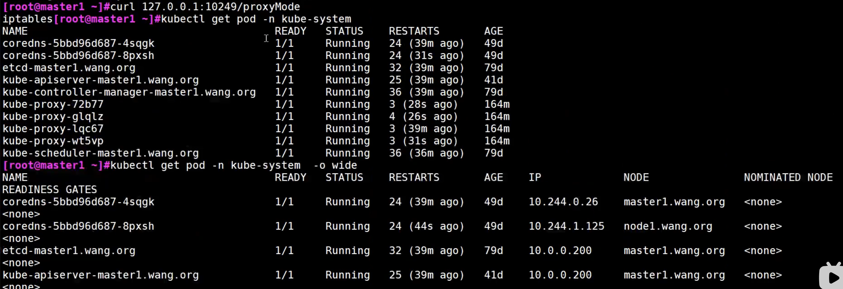Viewport: 843px width, 289px height.
Task: Click the iptables output text
Action: 27,19
